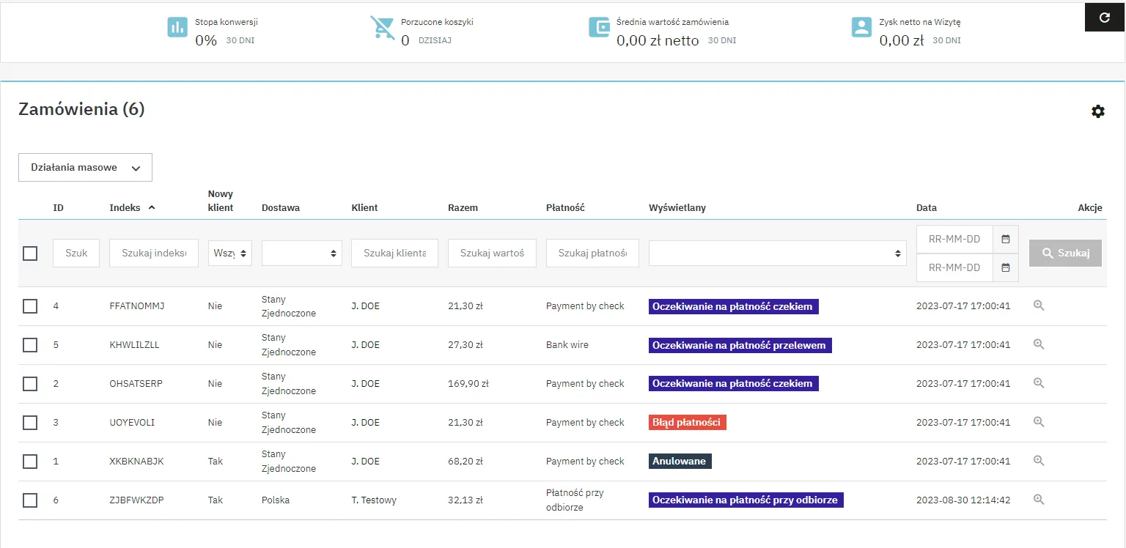Sort table by Indeks column header
This screenshot has height=548, width=1126.
click(125, 208)
